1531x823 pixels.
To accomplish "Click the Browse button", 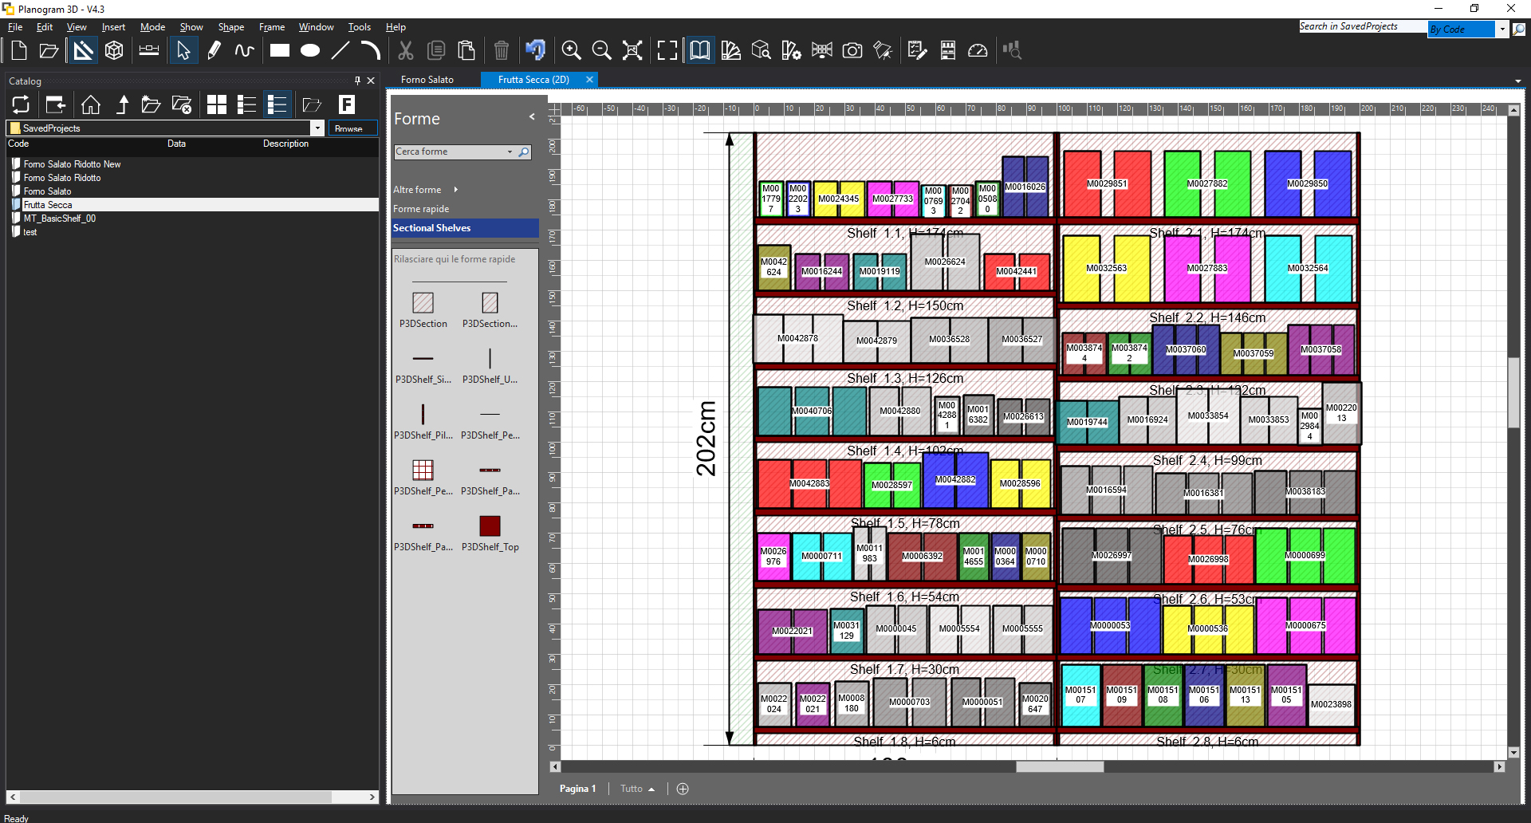I will pyautogui.click(x=348, y=128).
